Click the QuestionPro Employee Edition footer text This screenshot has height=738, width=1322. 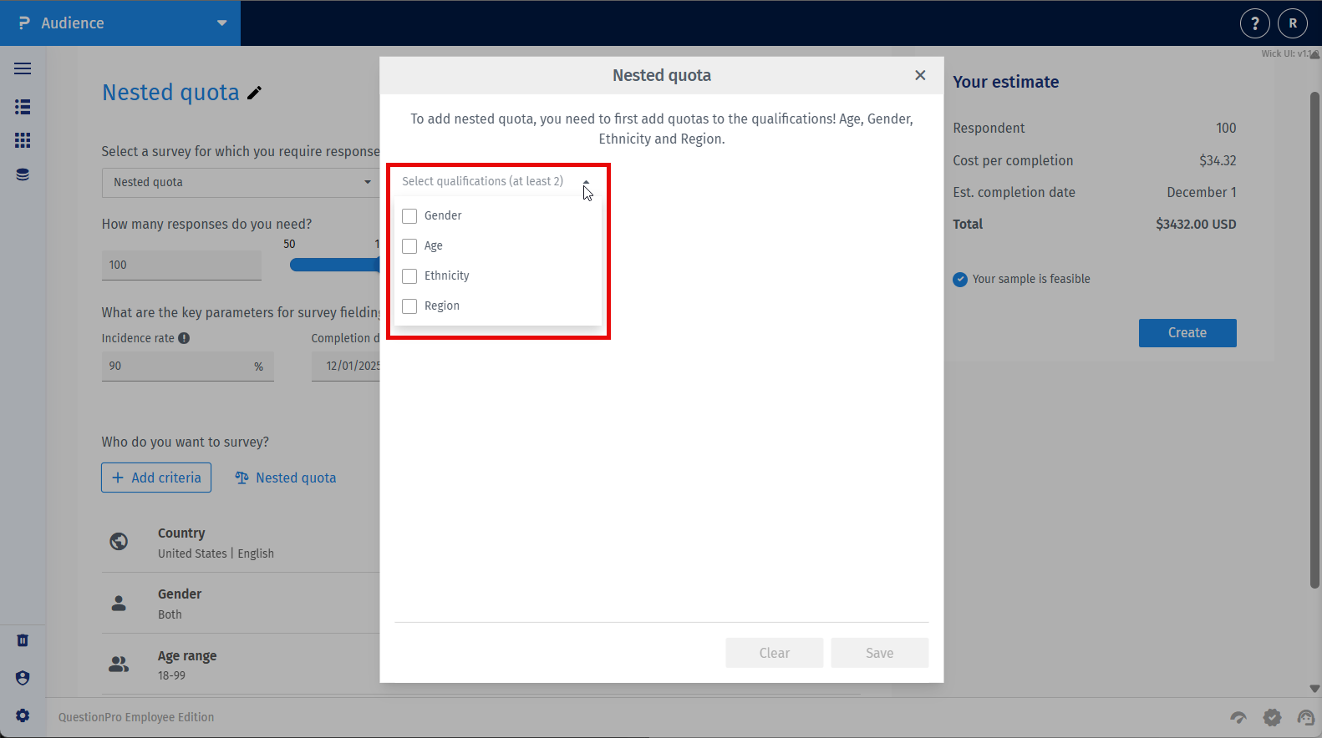click(136, 717)
